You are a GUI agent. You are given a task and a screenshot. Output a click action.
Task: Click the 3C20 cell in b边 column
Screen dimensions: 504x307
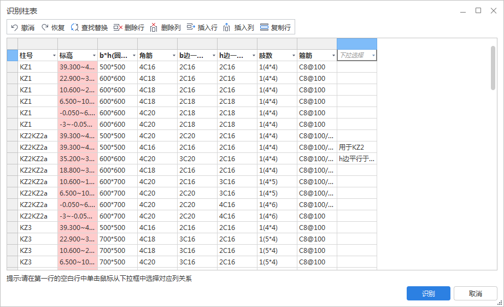(197, 159)
